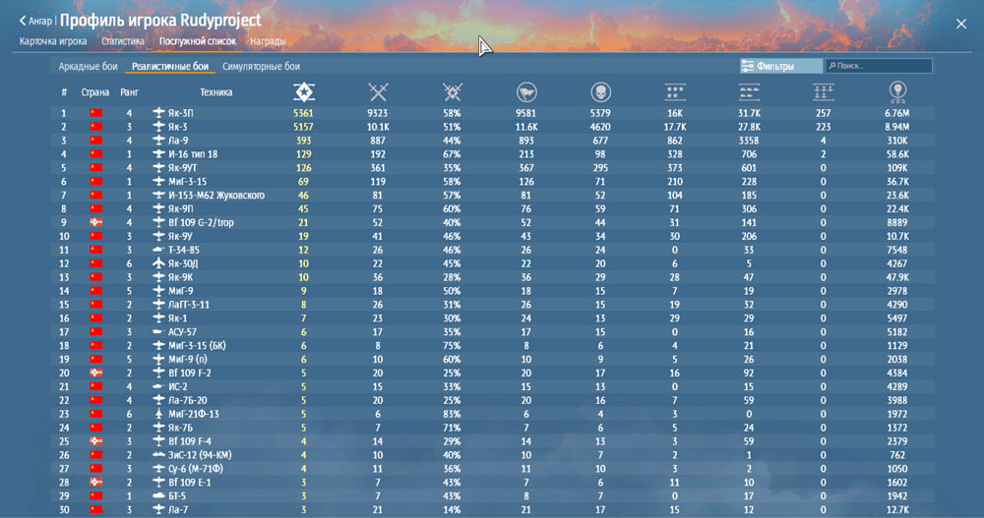Open the Карточка игрока tab
984x518 pixels.
[53, 42]
